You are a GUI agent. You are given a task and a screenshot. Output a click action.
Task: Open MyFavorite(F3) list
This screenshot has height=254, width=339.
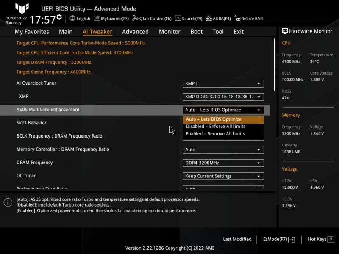click(x=111, y=19)
